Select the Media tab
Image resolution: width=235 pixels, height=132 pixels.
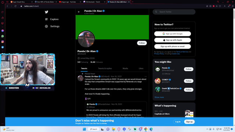pyautogui.click(x=125, y=69)
